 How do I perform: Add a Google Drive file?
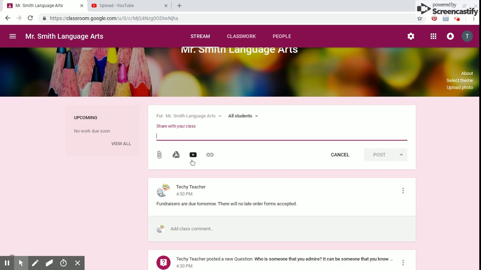click(176, 154)
